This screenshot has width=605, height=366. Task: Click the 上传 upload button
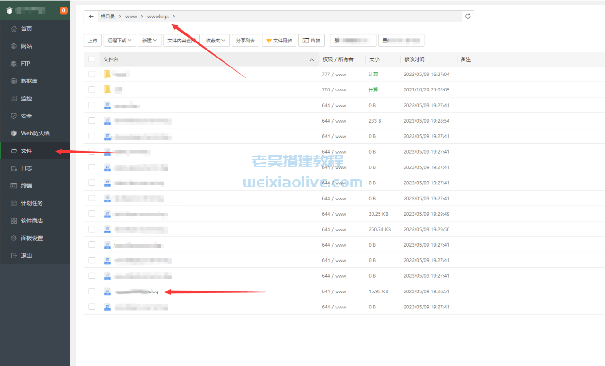92,41
